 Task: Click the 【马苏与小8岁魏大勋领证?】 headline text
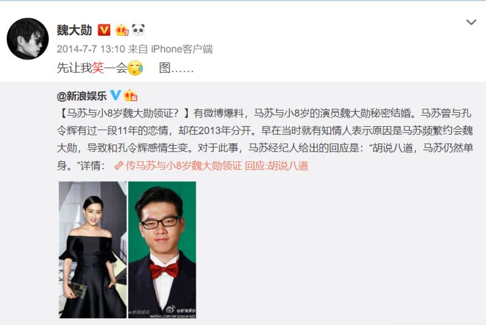pyautogui.click(x=123, y=113)
